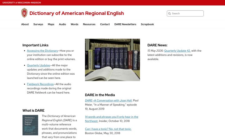Click the DARE in the Media heading
Image resolution: width=225 pixels, height=140 pixels.
[100, 95]
